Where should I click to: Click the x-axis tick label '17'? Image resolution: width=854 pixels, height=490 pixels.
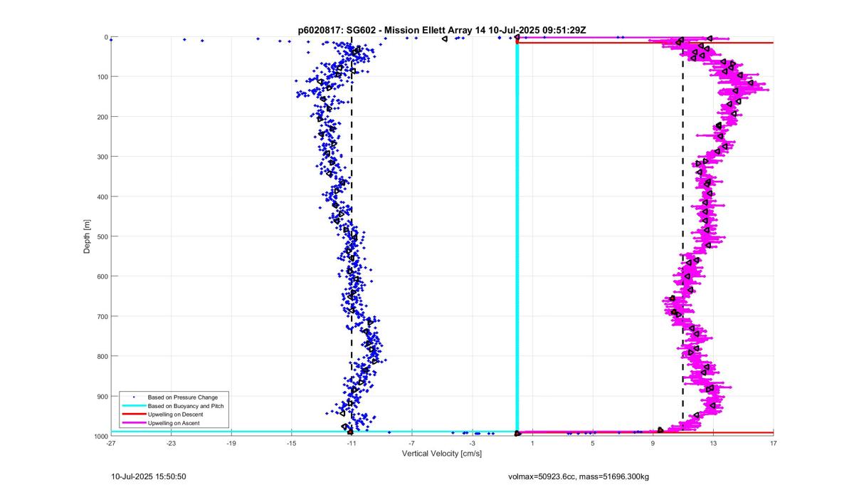[774, 443]
